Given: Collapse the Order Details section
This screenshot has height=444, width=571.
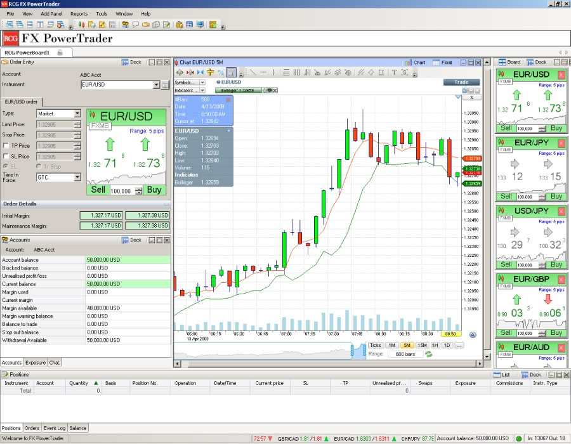Looking at the screenshot, I should point(166,204).
